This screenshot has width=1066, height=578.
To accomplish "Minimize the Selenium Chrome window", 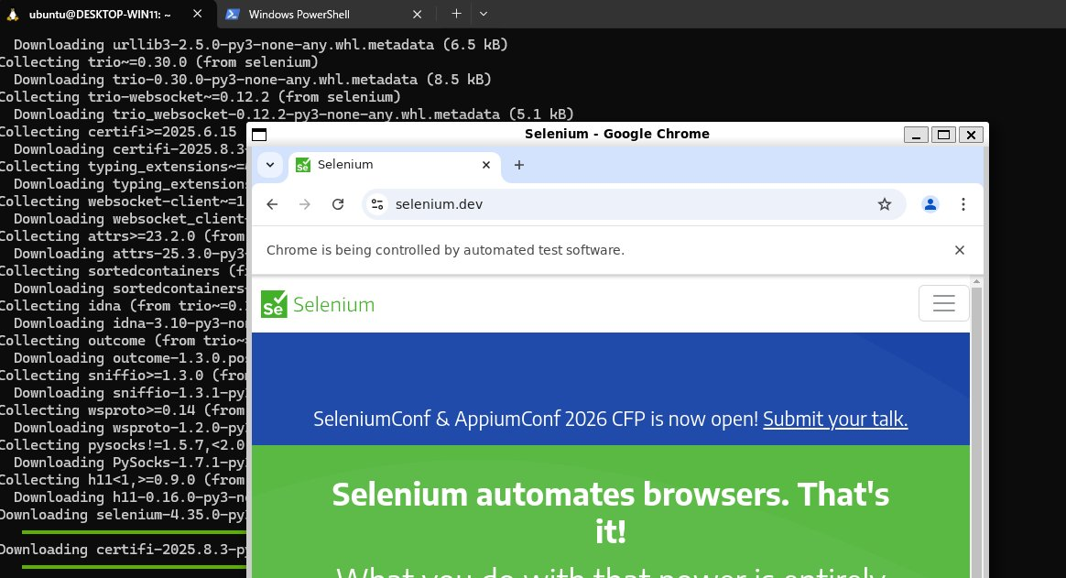I will pyautogui.click(x=916, y=135).
